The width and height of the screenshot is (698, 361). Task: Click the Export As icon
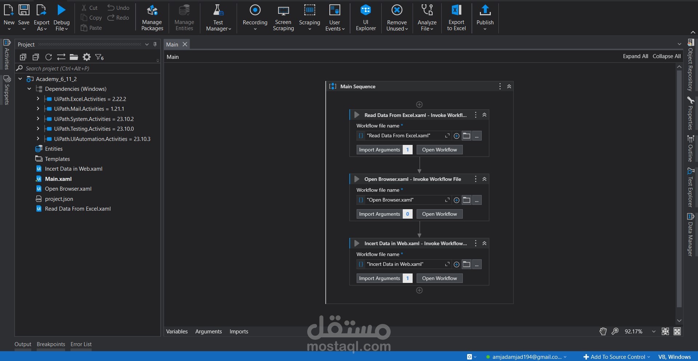coord(41,10)
